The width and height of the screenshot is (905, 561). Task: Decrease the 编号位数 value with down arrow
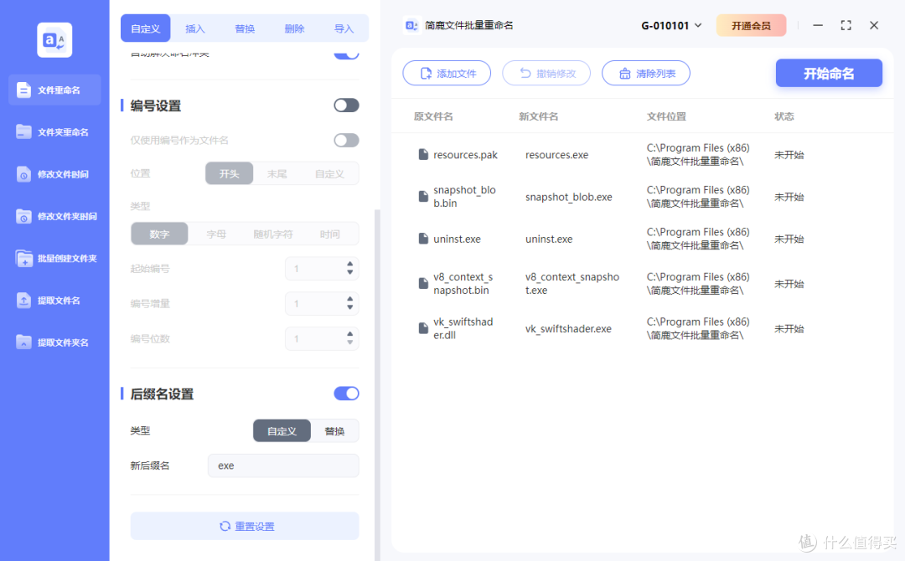point(349,342)
